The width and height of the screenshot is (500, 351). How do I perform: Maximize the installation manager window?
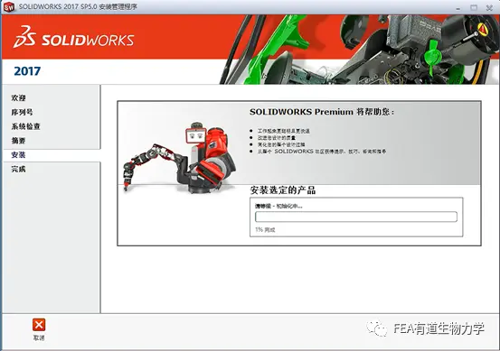click(474, 7)
